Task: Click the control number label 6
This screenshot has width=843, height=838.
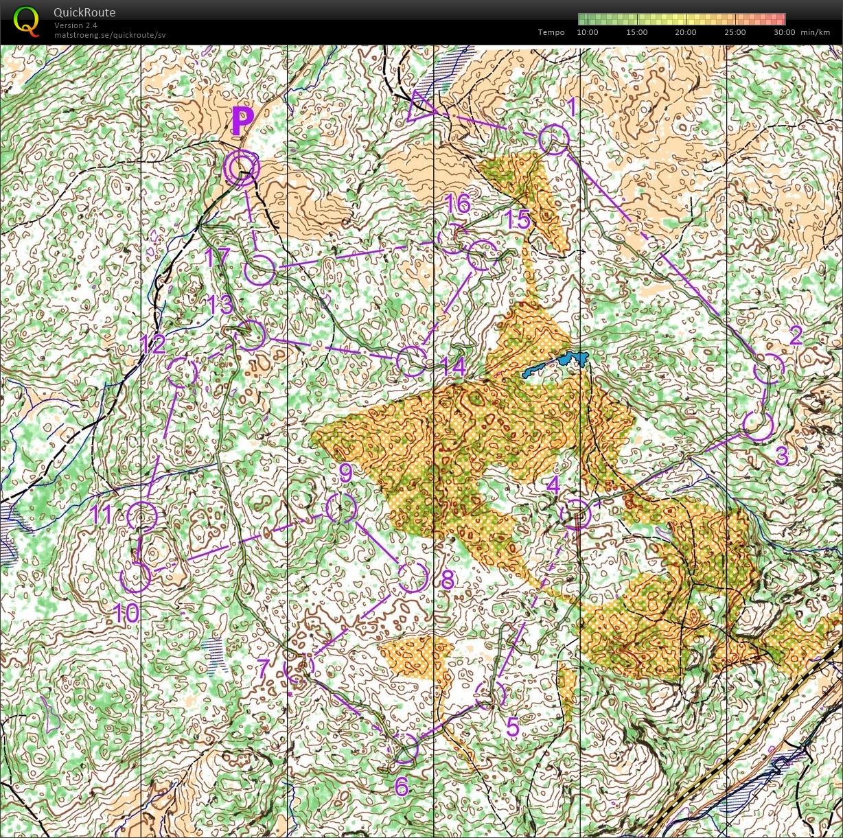Action: pos(402,787)
